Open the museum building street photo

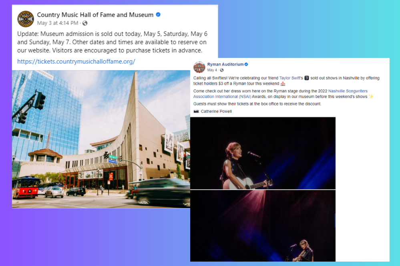[101, 139]
